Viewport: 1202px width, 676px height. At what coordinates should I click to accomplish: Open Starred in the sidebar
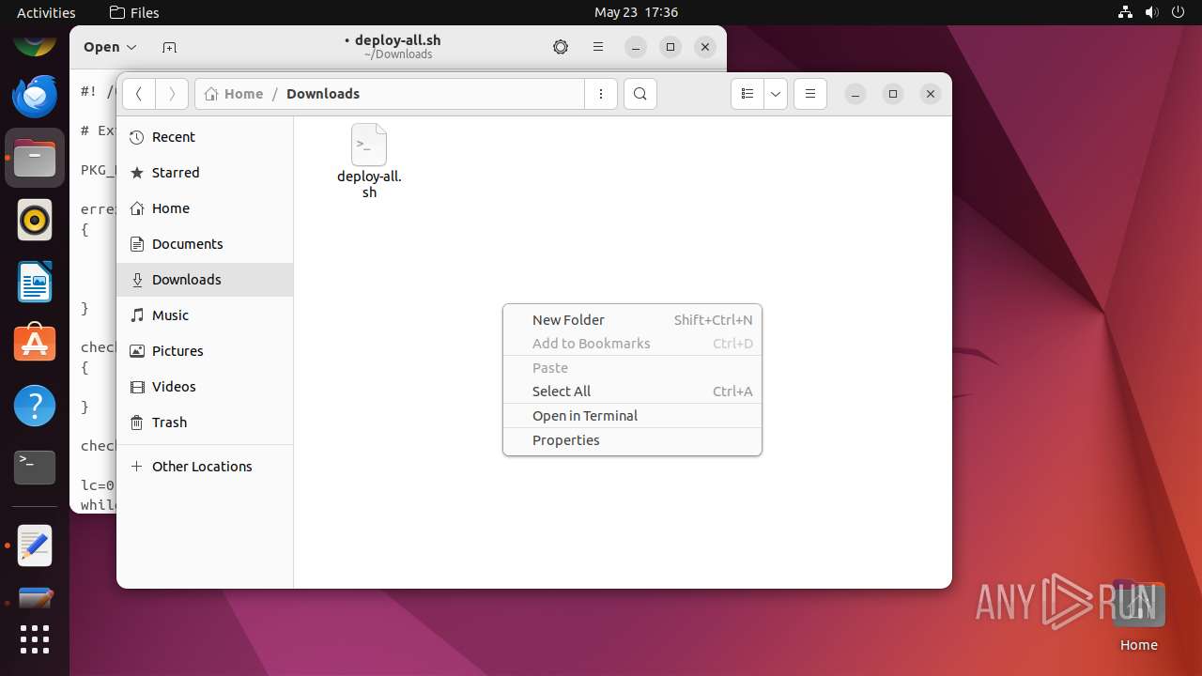[x=205, y=173]
